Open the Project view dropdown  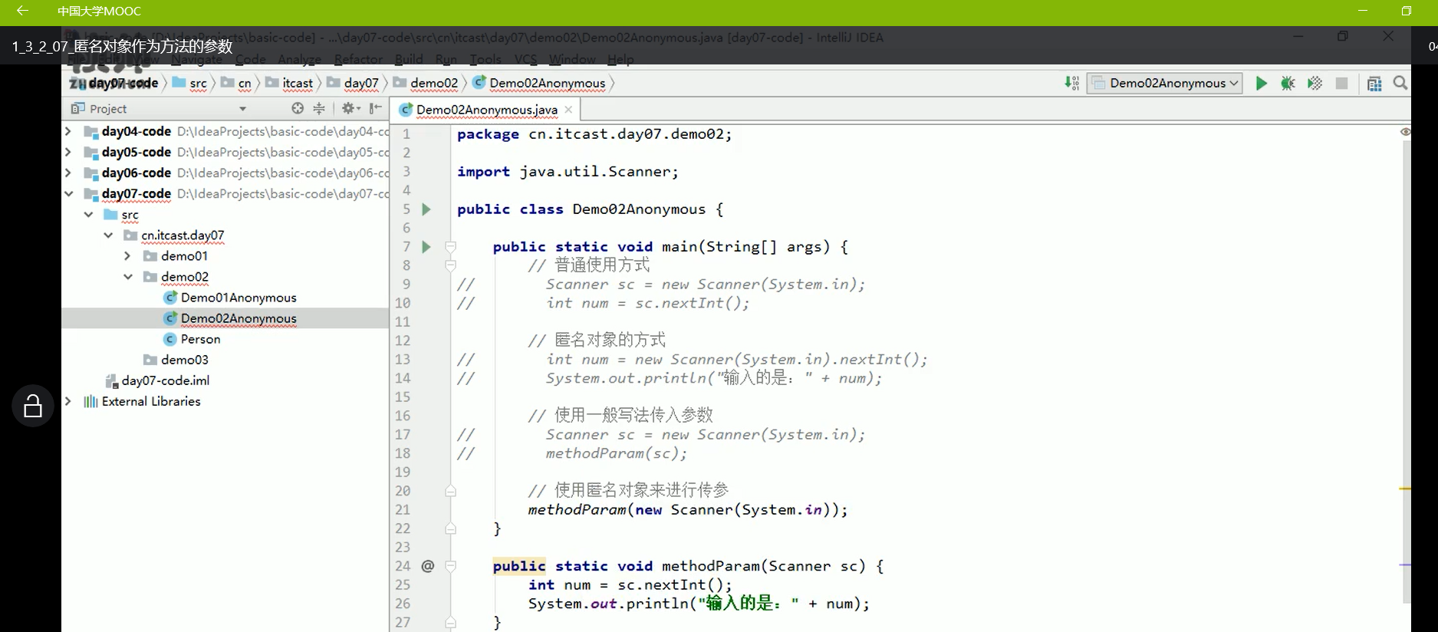click(x=242, y=109)
